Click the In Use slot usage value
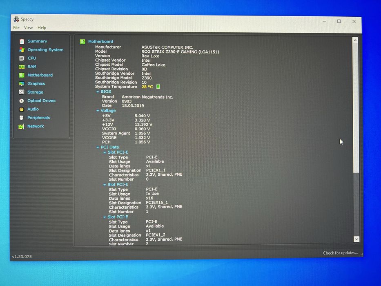Image resolution: width=381 pixels, height=286 pixels. pyautogui.click(x=152, y=194)
